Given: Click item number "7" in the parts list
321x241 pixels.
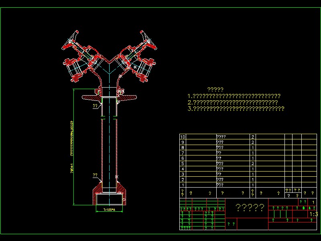Looking at the screenshot, I should 183,153.
